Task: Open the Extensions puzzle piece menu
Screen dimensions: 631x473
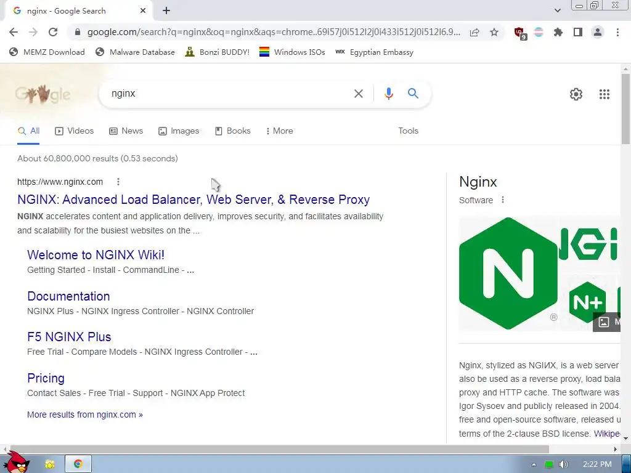Action: (558, 32)
